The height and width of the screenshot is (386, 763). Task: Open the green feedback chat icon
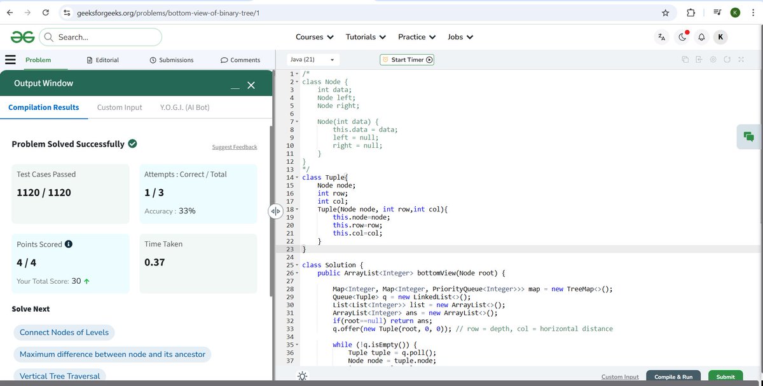coord(748,136)
